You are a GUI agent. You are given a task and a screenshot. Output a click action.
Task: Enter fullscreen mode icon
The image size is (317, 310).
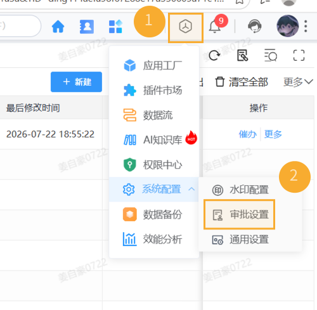tap(299, 55)
